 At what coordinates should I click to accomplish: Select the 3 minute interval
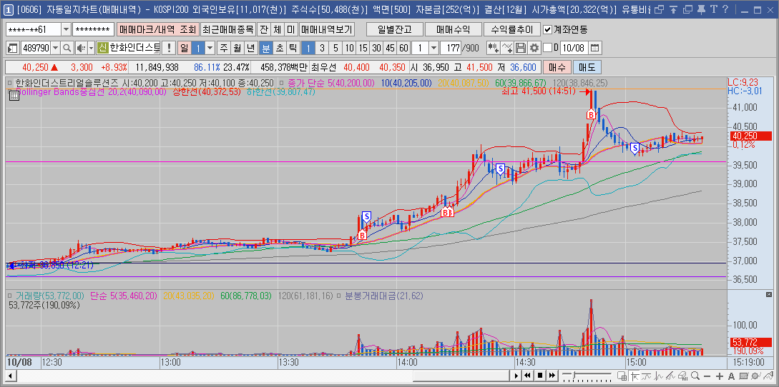pos(322,48)
